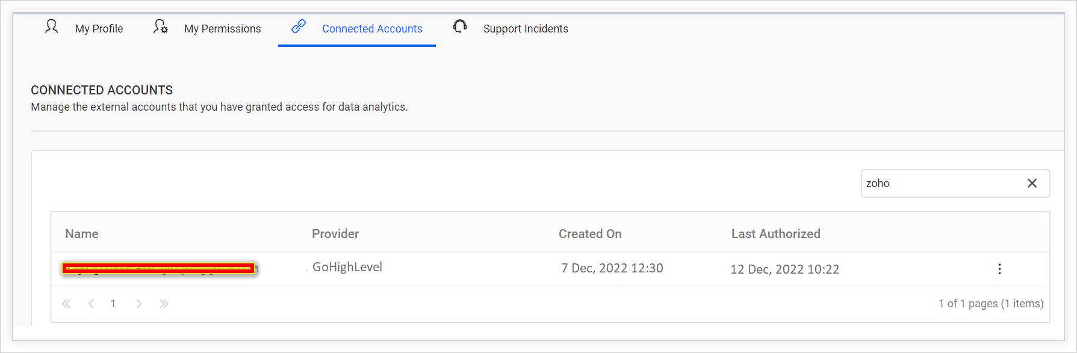Go to previous page chevron

click(x=91, y=304)
